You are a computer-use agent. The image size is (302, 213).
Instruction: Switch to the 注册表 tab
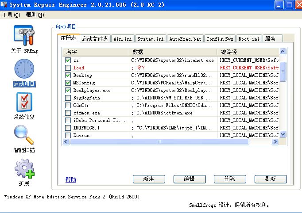(x=68, y=38)
